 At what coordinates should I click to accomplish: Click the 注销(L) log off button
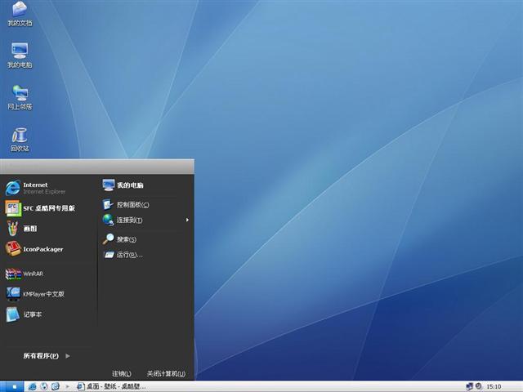click(x=121, y=373)
